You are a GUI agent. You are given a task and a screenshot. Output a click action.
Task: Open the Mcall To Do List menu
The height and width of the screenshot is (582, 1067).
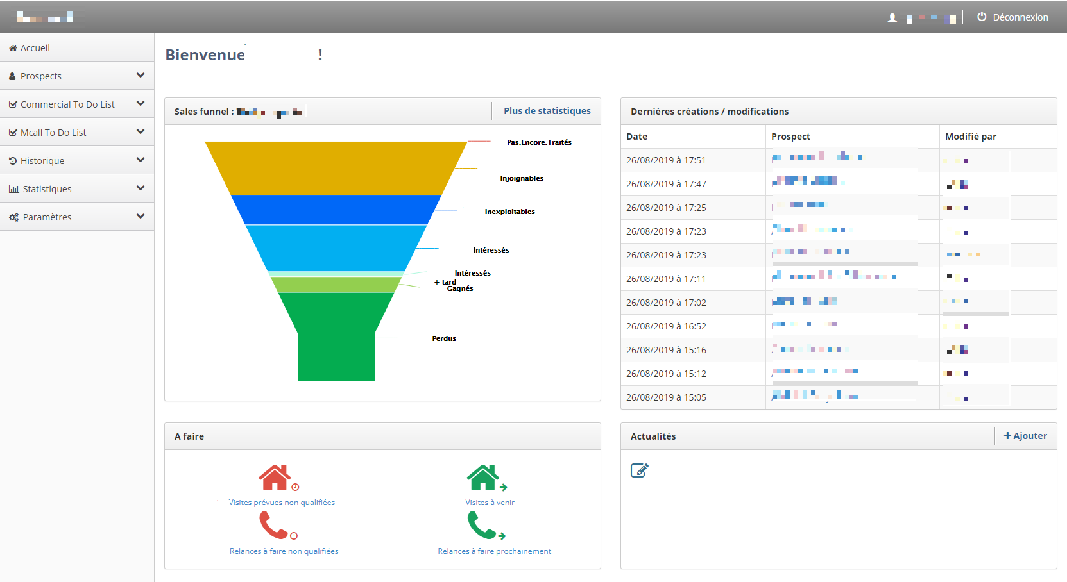click(53, 133)
